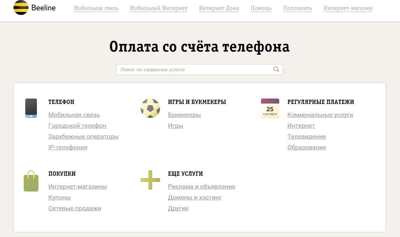Viewport: 400px width, 237px height.
Task: Click the Домены и хостинг link
Action: pos(195,197)
